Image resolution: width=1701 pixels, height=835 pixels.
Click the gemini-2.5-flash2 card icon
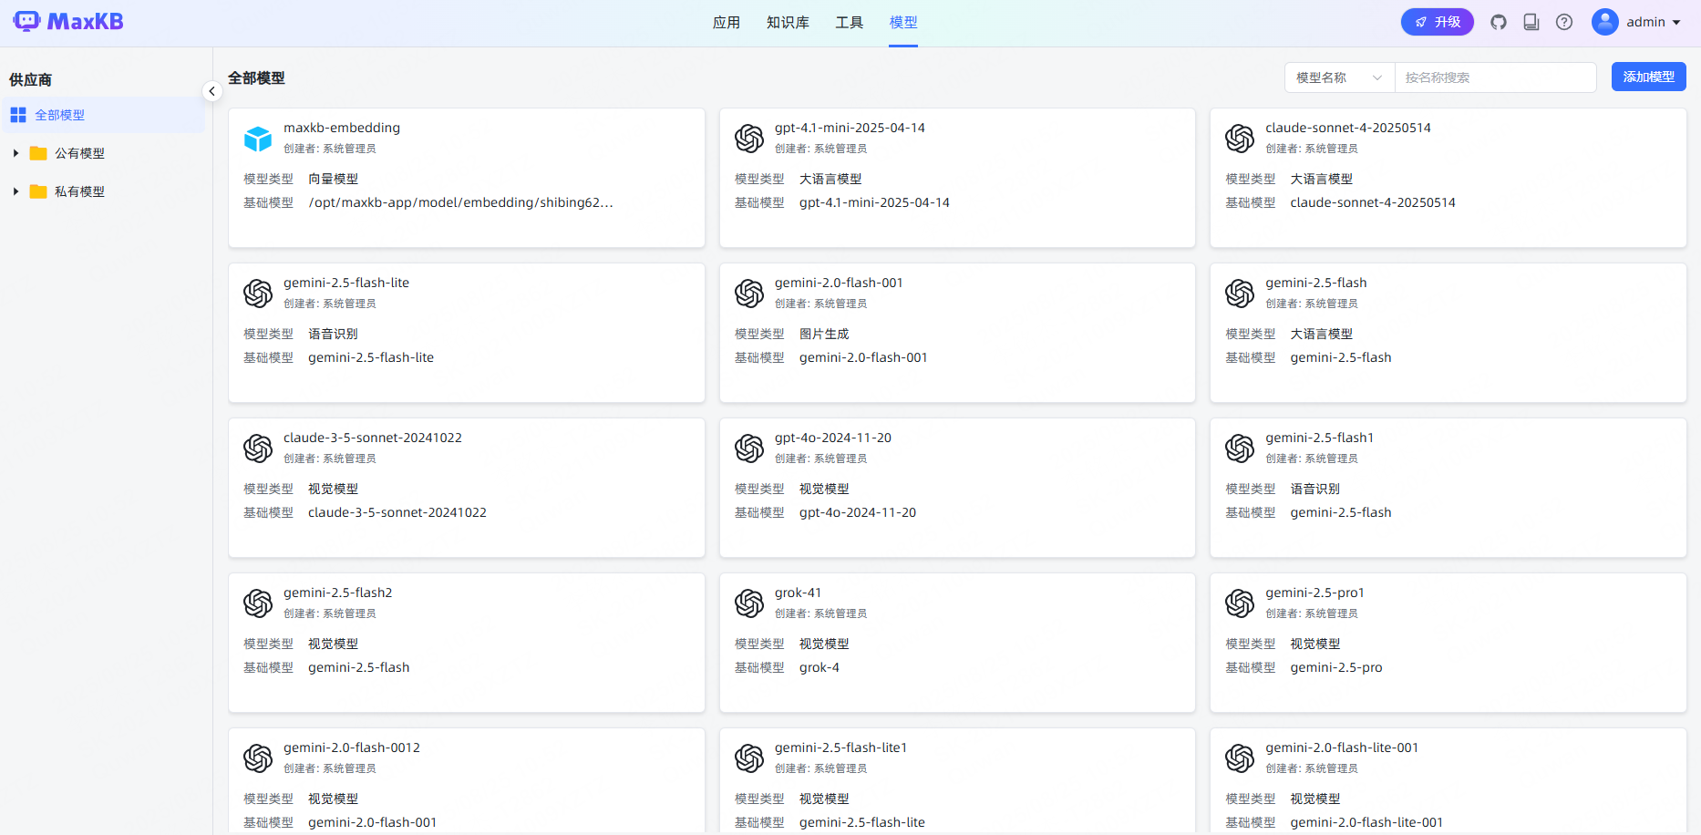[258, 603]
